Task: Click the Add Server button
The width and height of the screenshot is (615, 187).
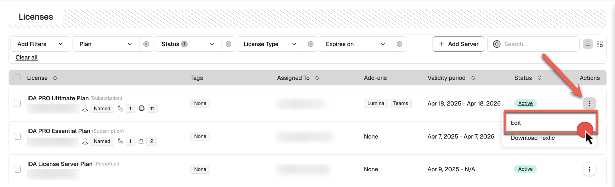Action: click(458, 44)
